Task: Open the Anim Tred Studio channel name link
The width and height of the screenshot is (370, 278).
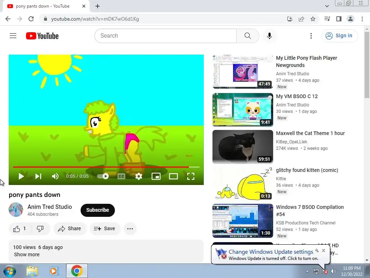Action: (50, 207)
